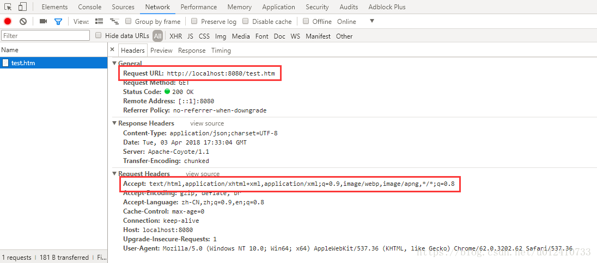
Task: Open the network throttling dropdown arrow
Action: point(372,21)
